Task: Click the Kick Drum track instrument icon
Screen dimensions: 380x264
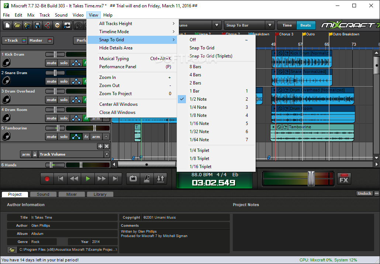Action: [x=6, y=62]
